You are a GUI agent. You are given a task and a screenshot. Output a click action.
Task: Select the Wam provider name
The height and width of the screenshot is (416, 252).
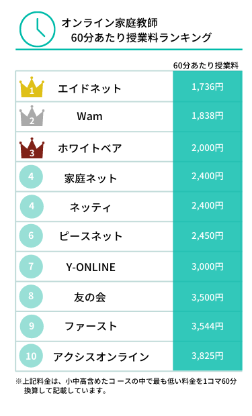coord(89,116)
